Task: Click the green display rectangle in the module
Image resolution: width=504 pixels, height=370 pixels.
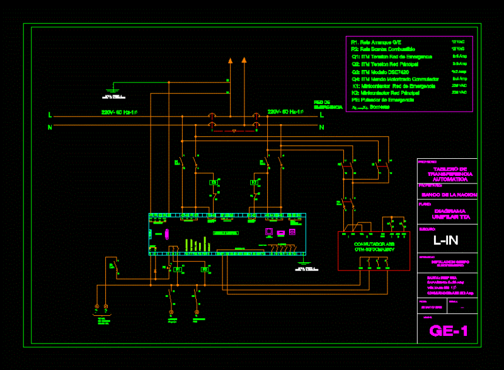Action: click(226, 233)
